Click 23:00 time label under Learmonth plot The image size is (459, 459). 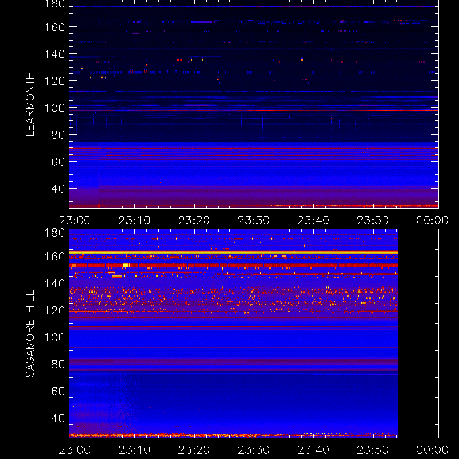(75, 220)
